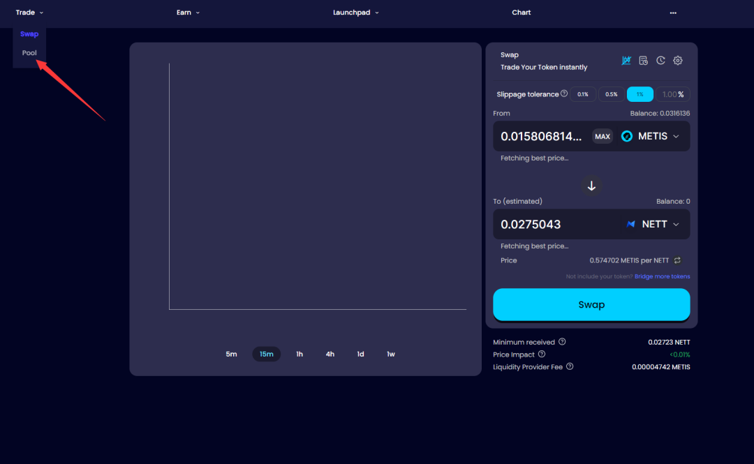The image size is (754, 464).
Task: Set chart interval to 1h
Action: pos(299,354)
